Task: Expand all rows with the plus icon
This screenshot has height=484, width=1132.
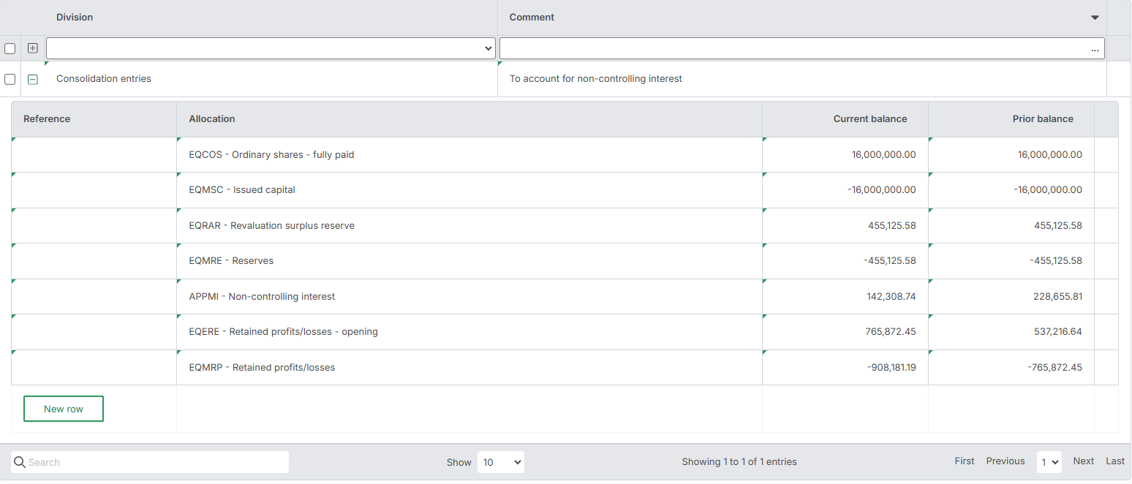Action: click(32, 48)
